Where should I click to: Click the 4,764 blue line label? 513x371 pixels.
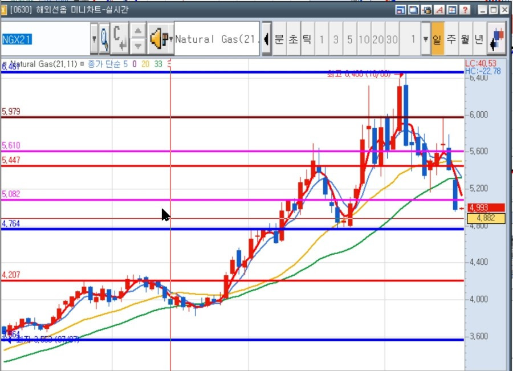(11, 224)
